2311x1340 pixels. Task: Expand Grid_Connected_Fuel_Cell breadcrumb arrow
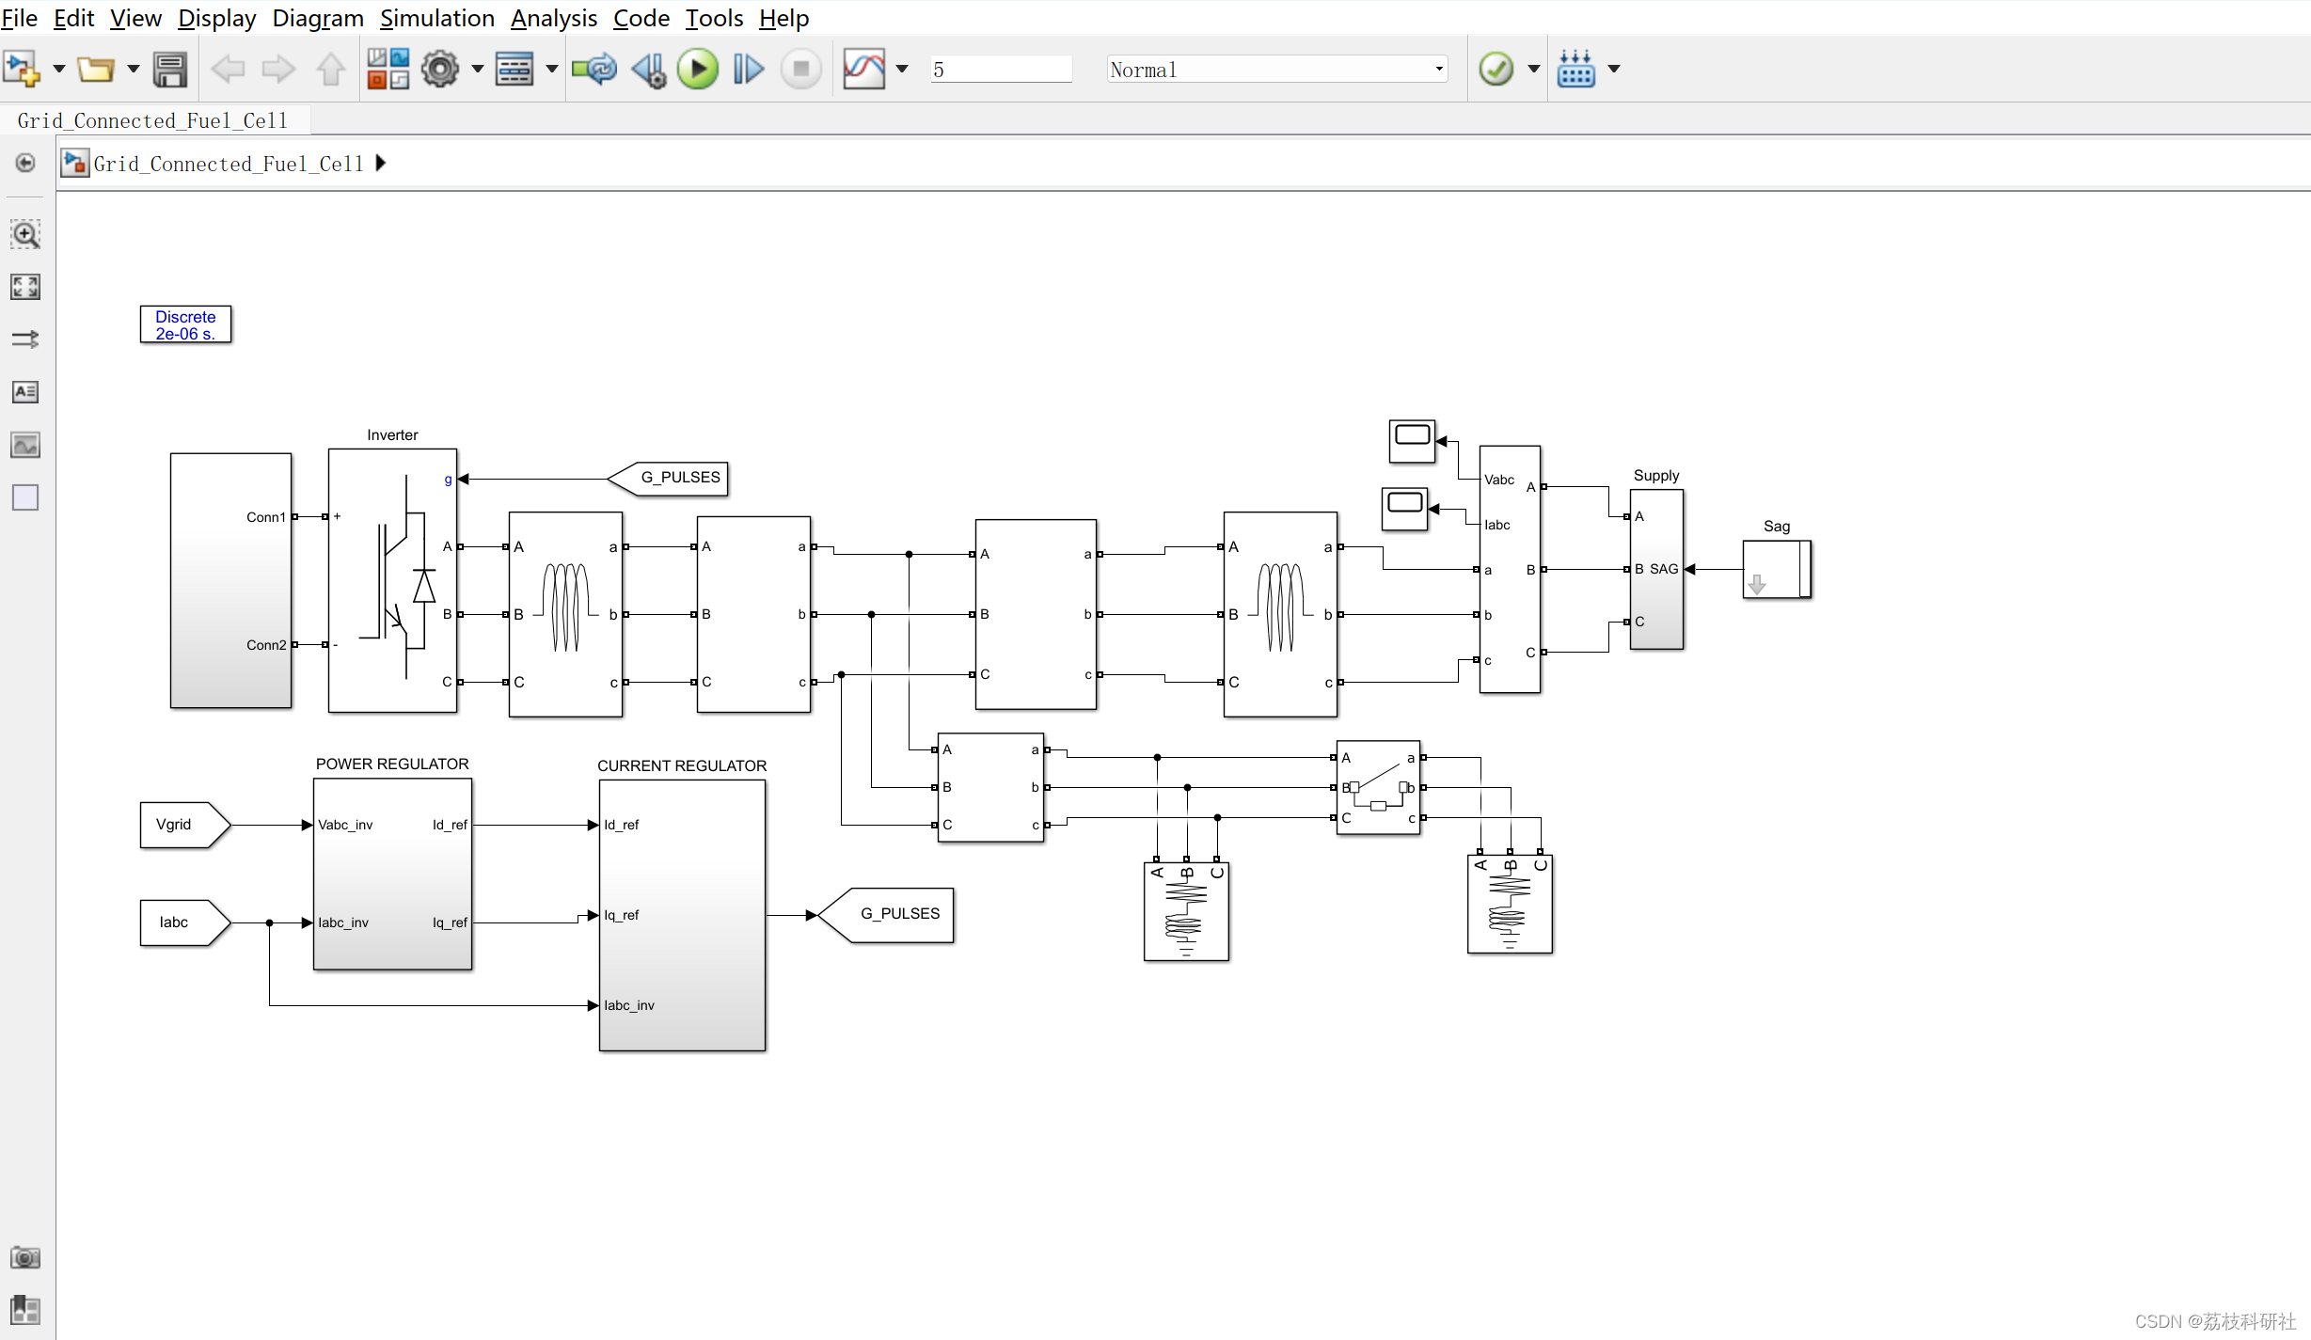(x=381, y=163)
